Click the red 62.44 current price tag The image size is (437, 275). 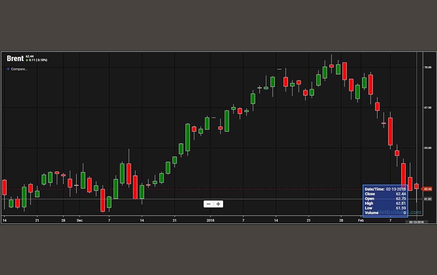click(x=427, y=189)
